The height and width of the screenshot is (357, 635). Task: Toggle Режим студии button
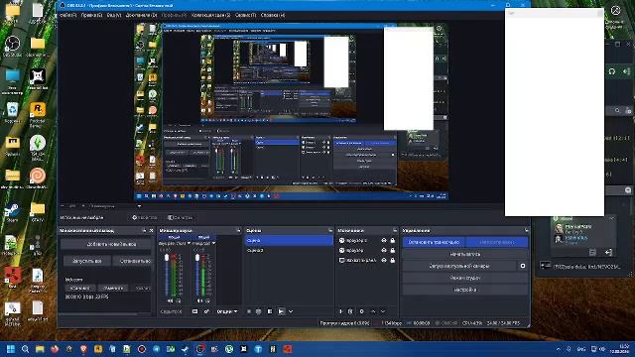click(465, 278)
